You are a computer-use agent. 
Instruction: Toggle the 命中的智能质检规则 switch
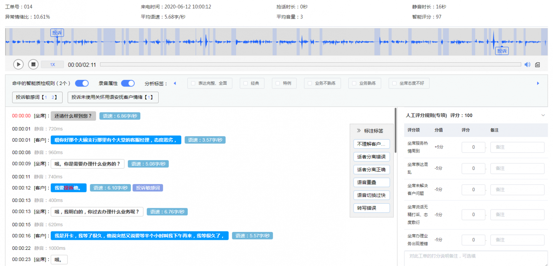click(x=82, y=83)
